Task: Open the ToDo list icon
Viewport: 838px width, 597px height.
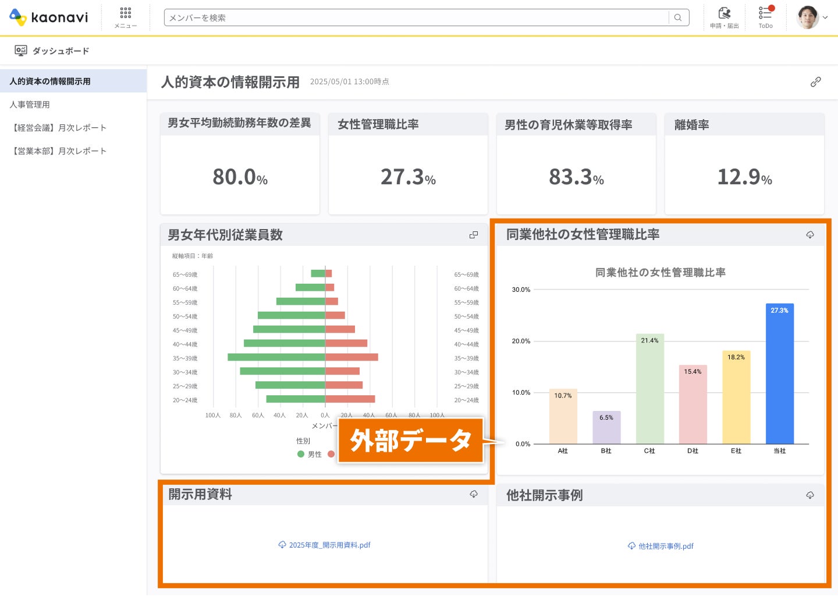Action: pyautogui.click(x=766, y=17)
